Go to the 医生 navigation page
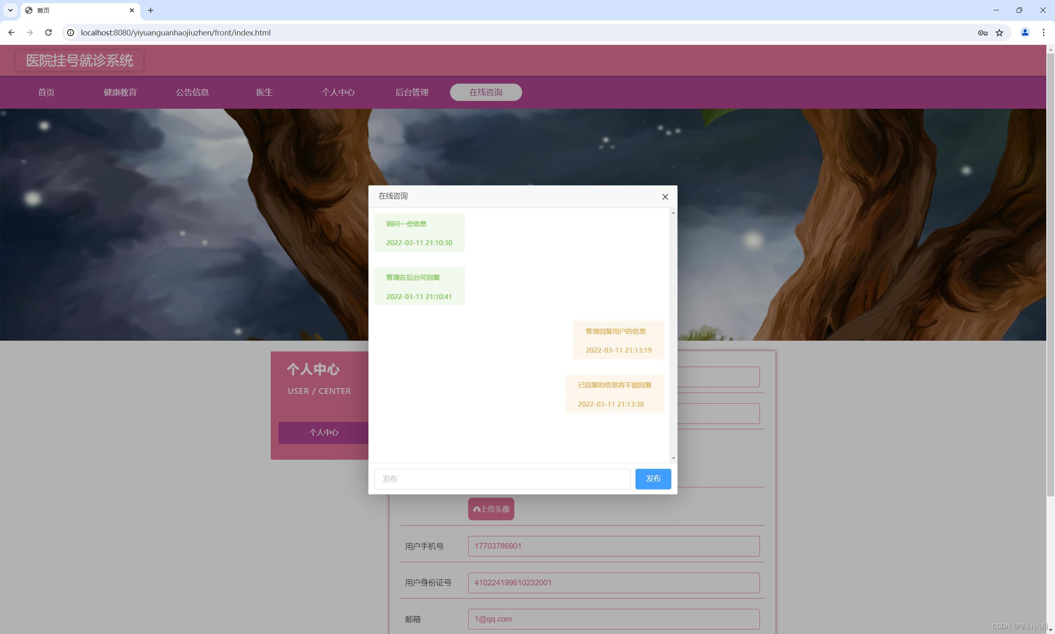The image size is (1055, 634). 264,92
